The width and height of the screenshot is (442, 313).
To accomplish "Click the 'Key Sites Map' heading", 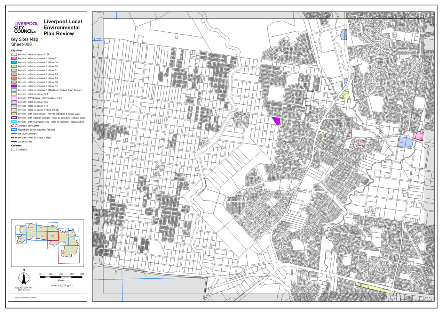I will tap(24, 39).
